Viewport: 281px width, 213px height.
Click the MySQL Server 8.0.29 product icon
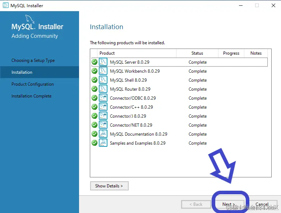click(103, 62)
